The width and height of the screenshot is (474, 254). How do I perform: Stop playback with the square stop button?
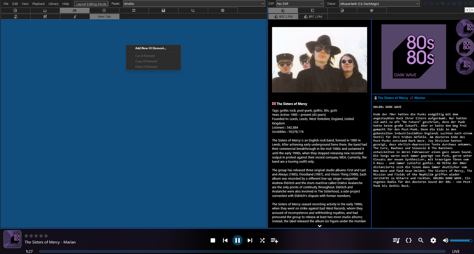pyautogui.click(x=213, y=240)
